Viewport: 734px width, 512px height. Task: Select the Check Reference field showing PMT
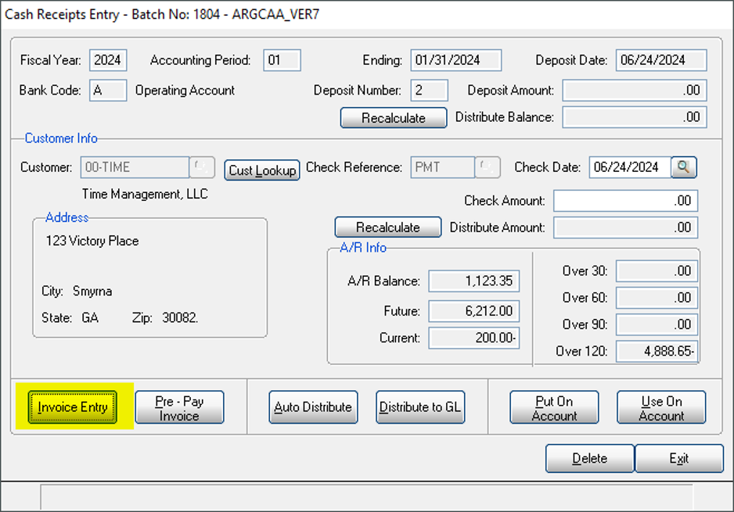[443, 167]
